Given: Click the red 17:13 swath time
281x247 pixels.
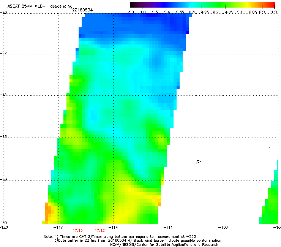Looking at the screenshot, I should coord(77,231).
